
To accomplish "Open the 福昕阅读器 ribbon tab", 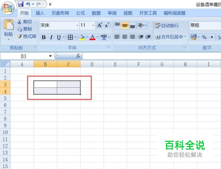I will 174,13.
